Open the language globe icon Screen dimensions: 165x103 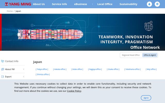(x=157, y=4)
